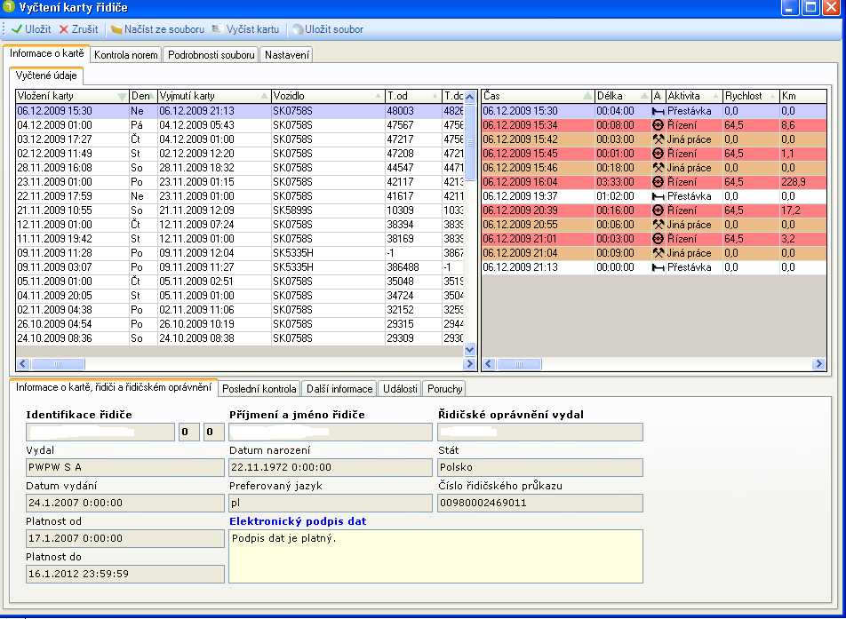Click the Uložit toolbar button
Image resolution: width=846 pixels, height=619 pixels.
[31, 29]
